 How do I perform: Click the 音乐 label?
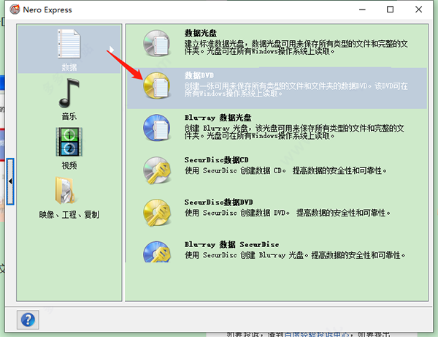(69, 116)
